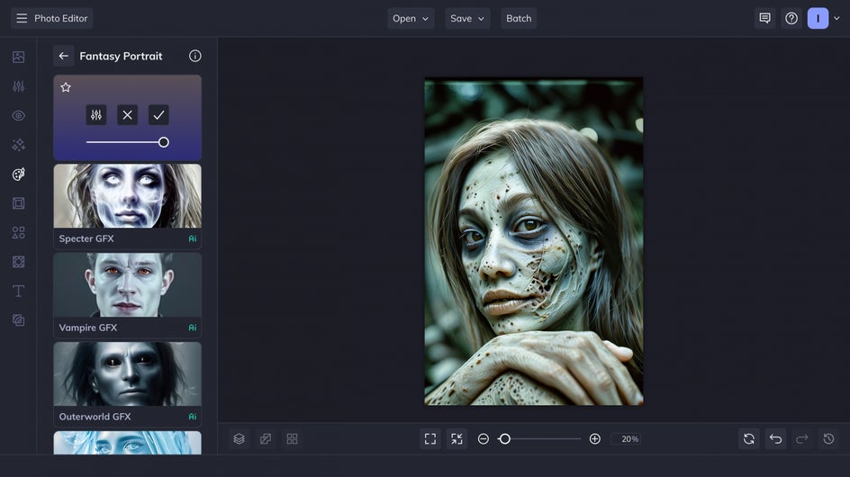Cancel the applied effect with the X
The height and width of the screenshot is (477, 850).
(127, 115)
